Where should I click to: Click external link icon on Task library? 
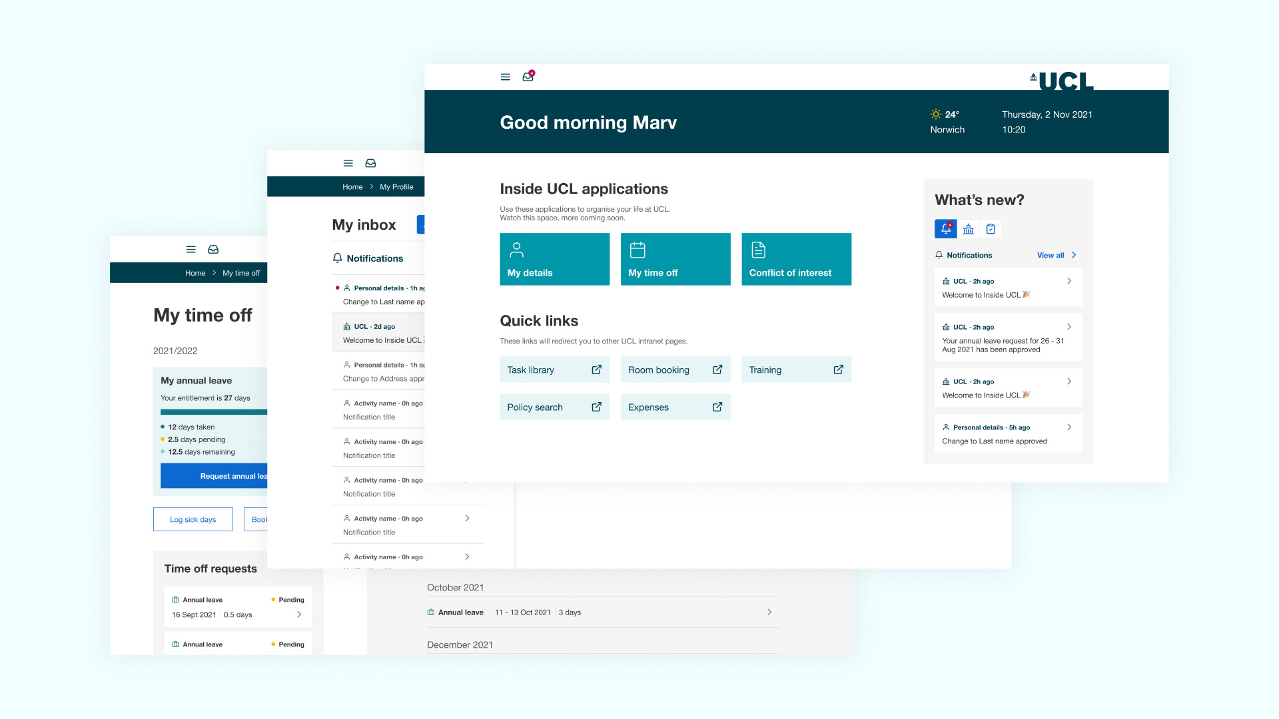[596, 369]
